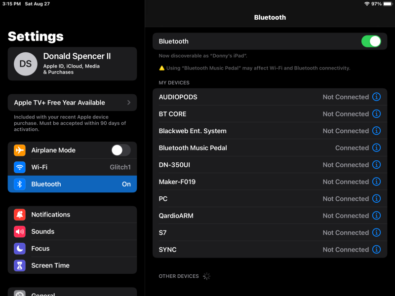Open Wi-Fi settings row
Image resolution: width=395 pixels, height=296 pixels.
72,167
